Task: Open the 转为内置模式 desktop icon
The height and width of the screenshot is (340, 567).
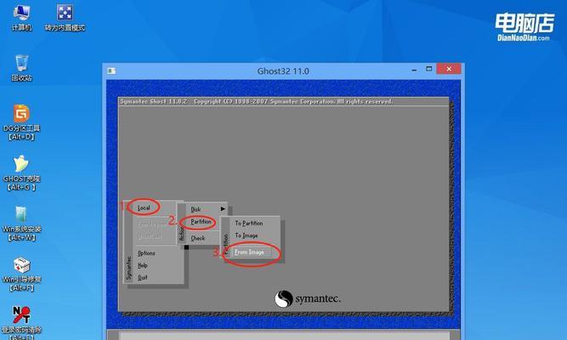Action: (65, 17)
